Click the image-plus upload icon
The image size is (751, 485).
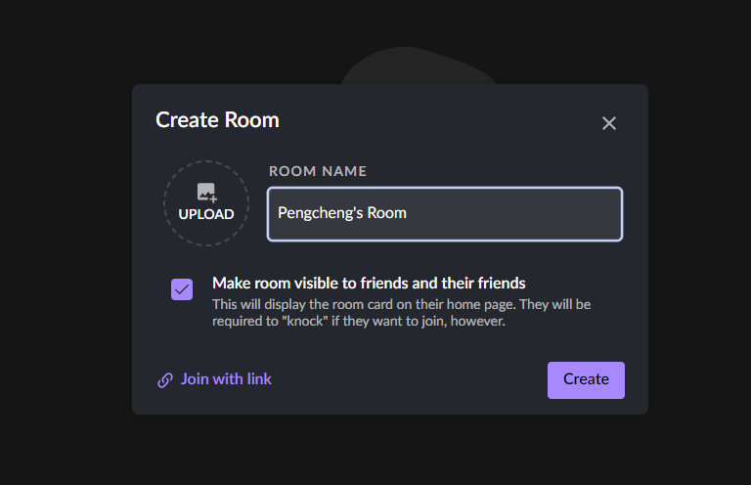coord(207,193)
